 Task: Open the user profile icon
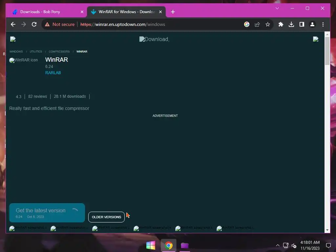click(312, 24)
